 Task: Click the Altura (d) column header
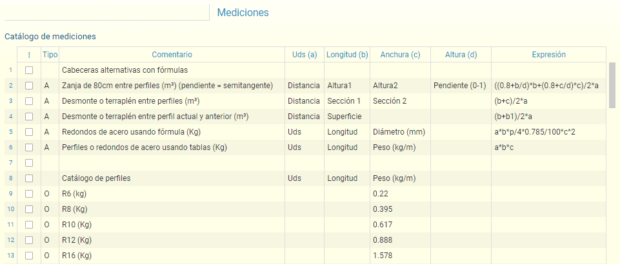coord(461,55)
